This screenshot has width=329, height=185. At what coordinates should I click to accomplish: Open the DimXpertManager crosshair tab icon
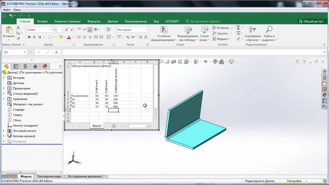35,67
